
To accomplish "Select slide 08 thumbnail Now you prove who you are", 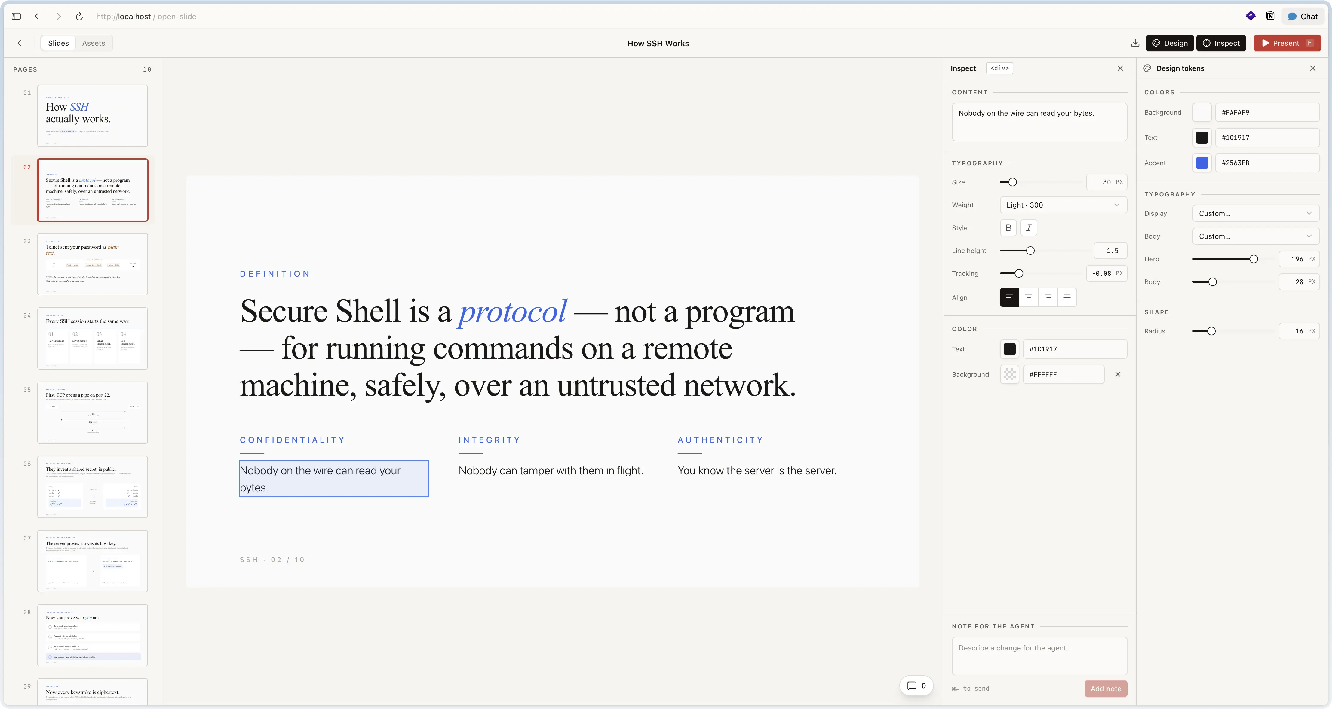I will pos(93,635).
